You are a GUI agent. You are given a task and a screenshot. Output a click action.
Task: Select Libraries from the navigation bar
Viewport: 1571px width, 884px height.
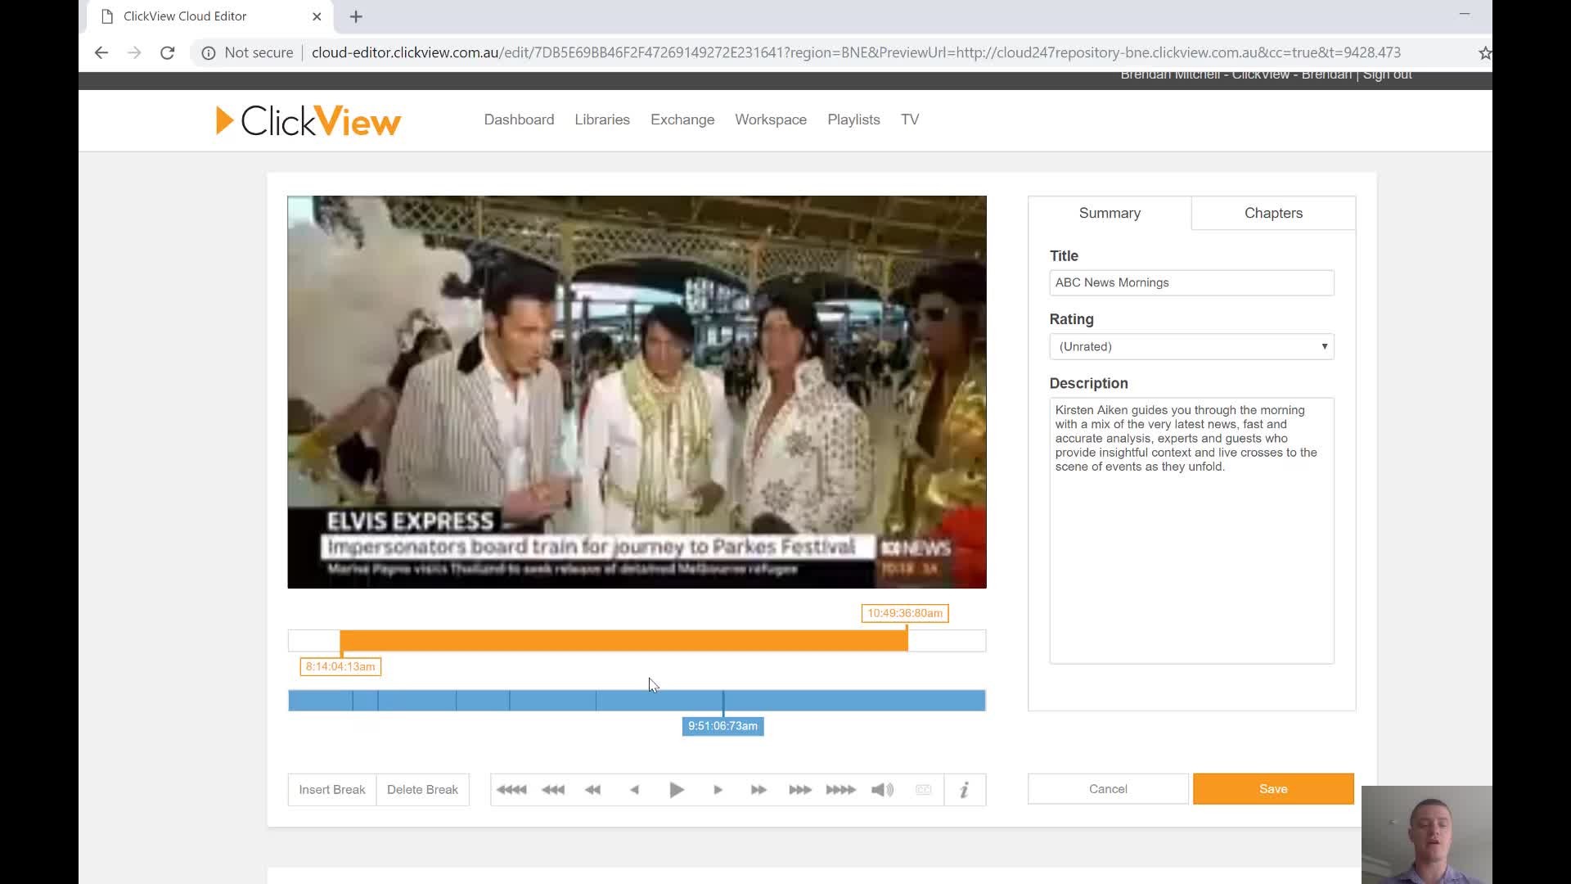[x=601, y=120]
